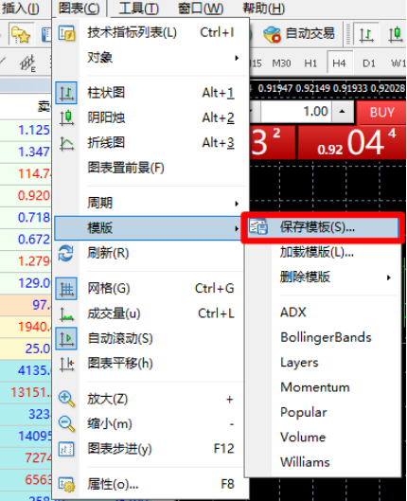
Task: Click the save template icon
Action: [258, 227]
